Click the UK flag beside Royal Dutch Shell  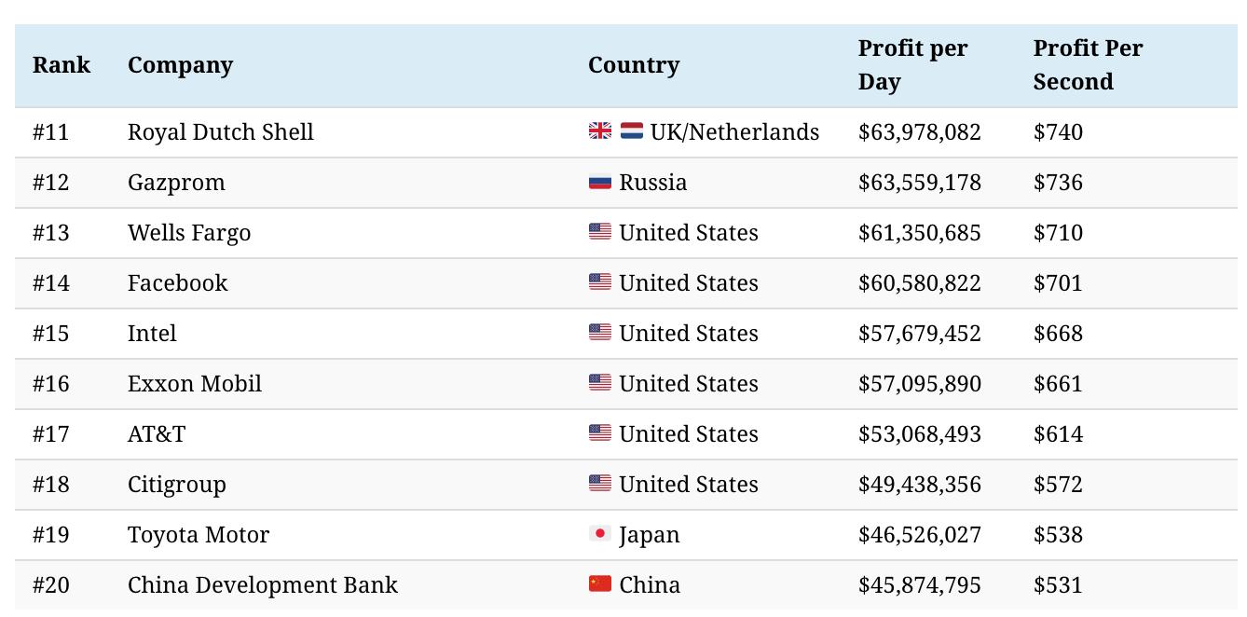coord(600,131)
